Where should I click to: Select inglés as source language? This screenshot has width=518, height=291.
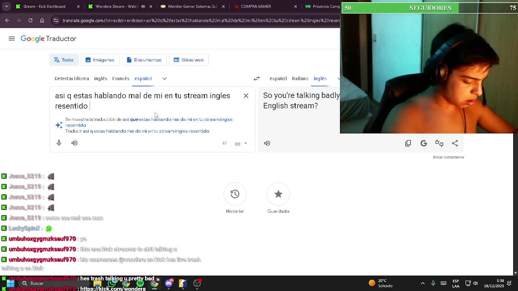(101, 79)
